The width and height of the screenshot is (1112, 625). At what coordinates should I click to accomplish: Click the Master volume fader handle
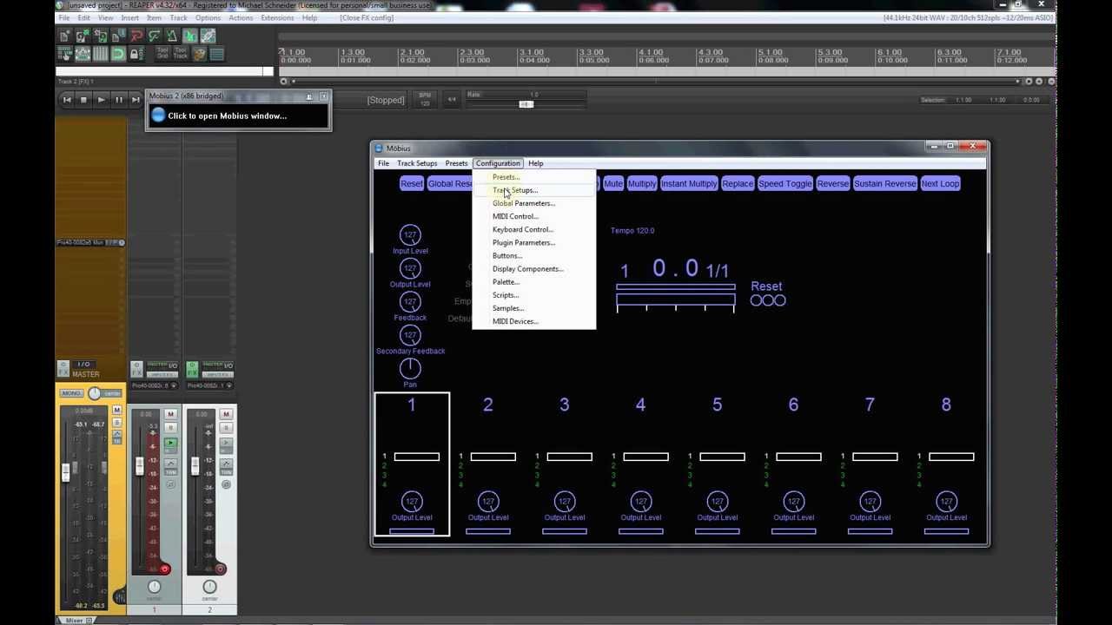tap(66, 472)
